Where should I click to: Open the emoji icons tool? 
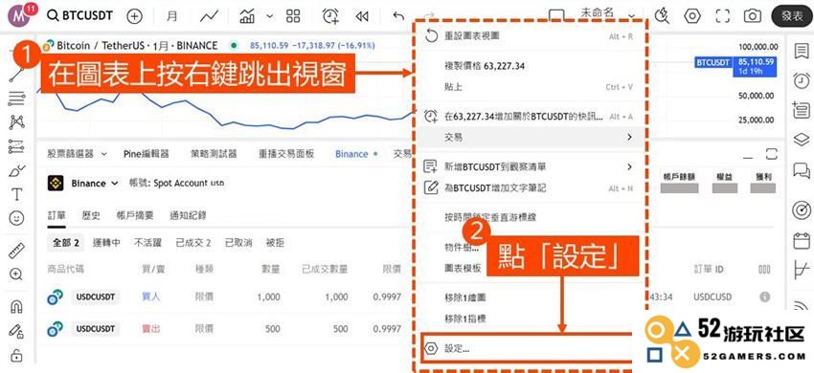(16, 218)
